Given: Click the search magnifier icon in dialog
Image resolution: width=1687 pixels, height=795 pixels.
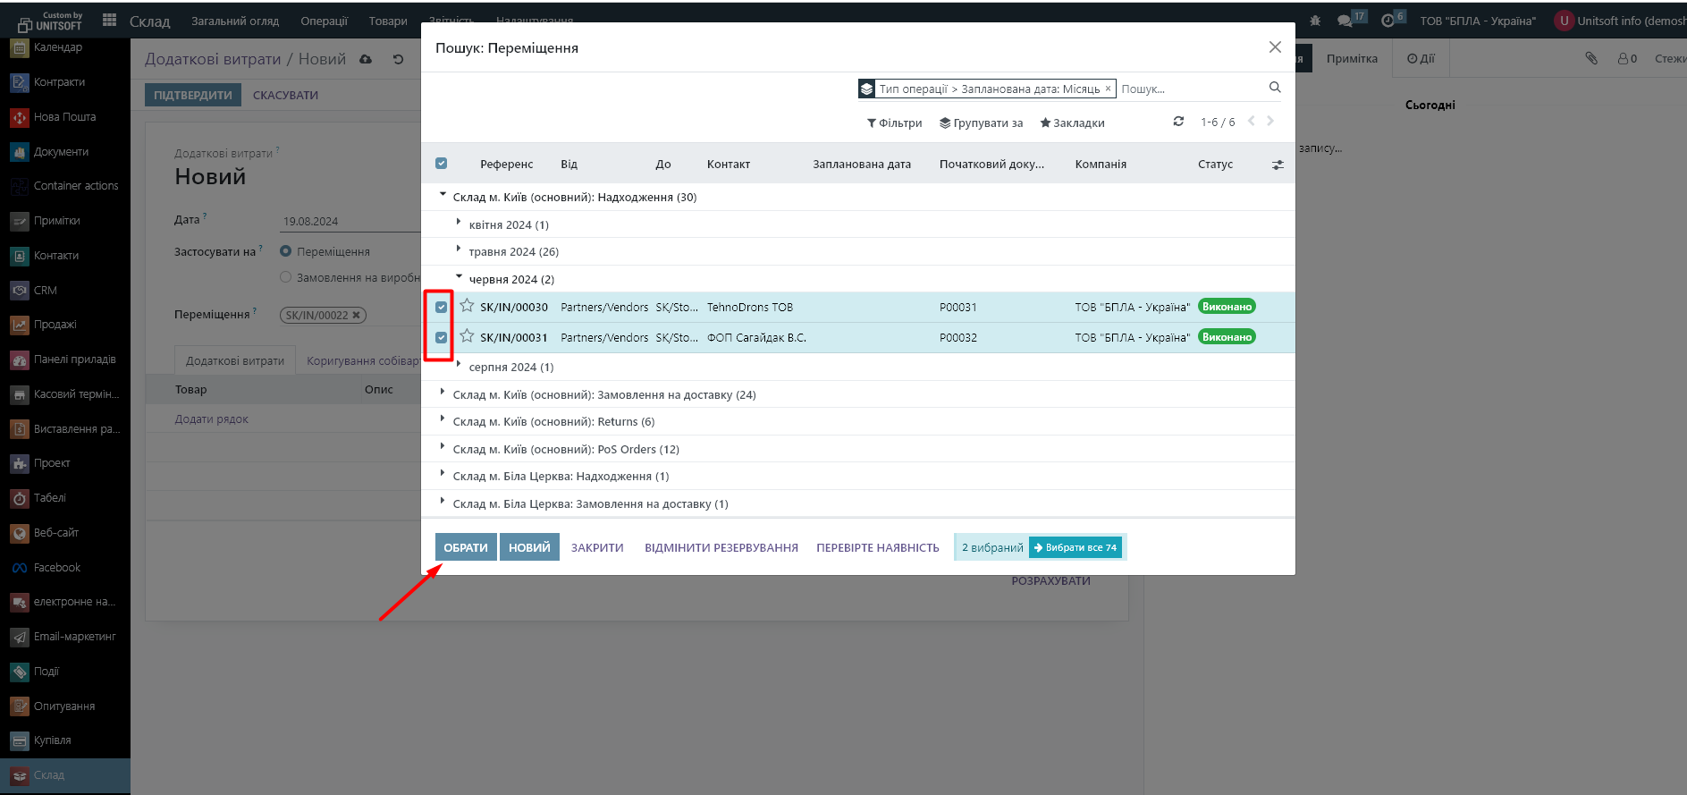Looking at the screenshot, I should [1274, 88].
